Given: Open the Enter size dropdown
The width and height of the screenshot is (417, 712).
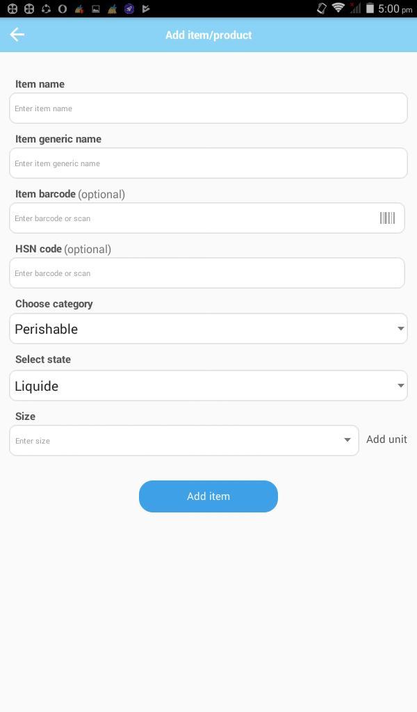Looking at the screenshot, I should [x=183, y=439].
